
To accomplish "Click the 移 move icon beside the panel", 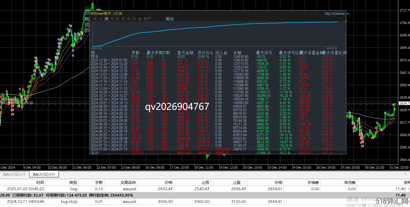I will [87, 19].
